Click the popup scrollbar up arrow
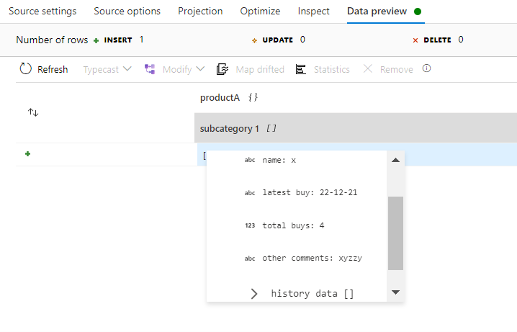The height and width of the screenshot is (332, 517). coord(395,160)
